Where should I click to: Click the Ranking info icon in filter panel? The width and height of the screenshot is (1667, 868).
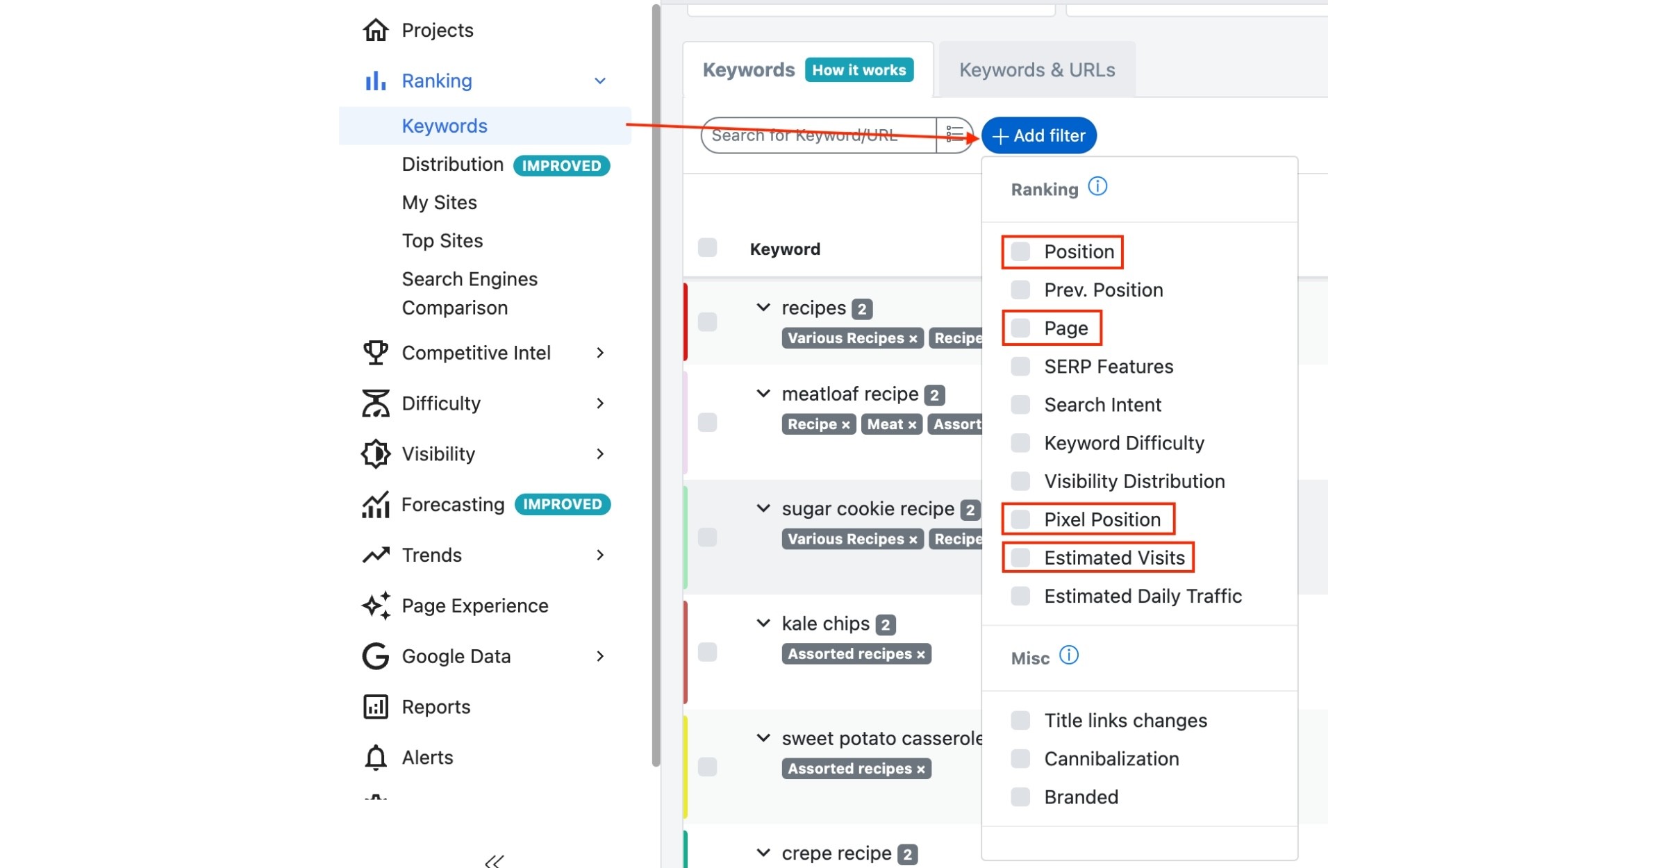tap(1097, 186)
